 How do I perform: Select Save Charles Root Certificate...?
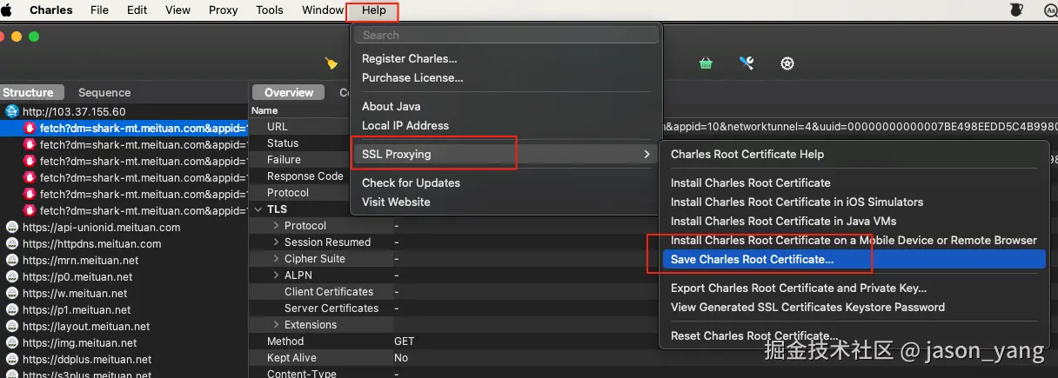(x=856, y=260)
